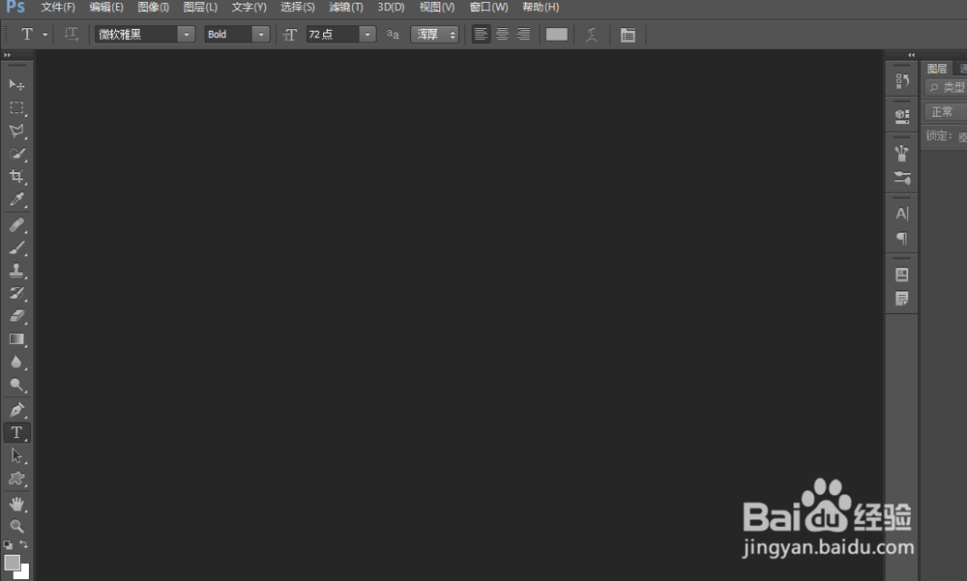Open the 窗口(W) menu
This screenshot has width=967, height=581.
(489, 8)
